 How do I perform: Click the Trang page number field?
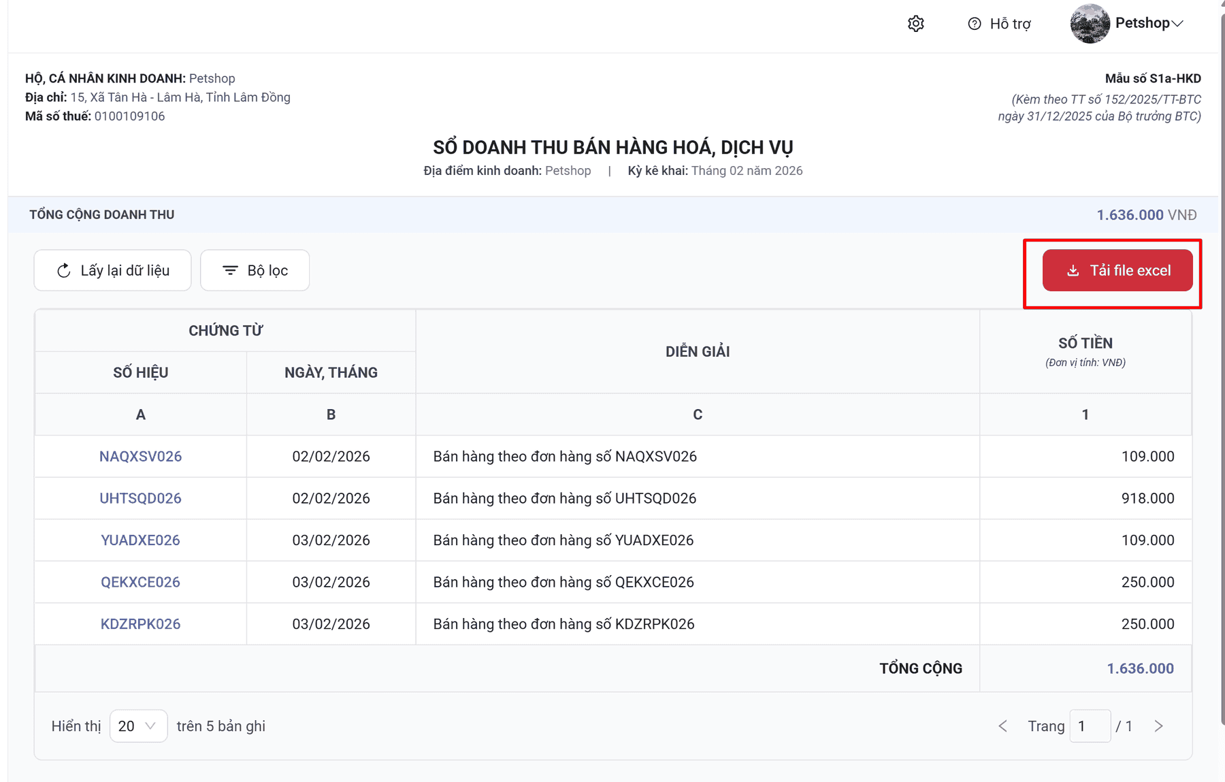1090,726
